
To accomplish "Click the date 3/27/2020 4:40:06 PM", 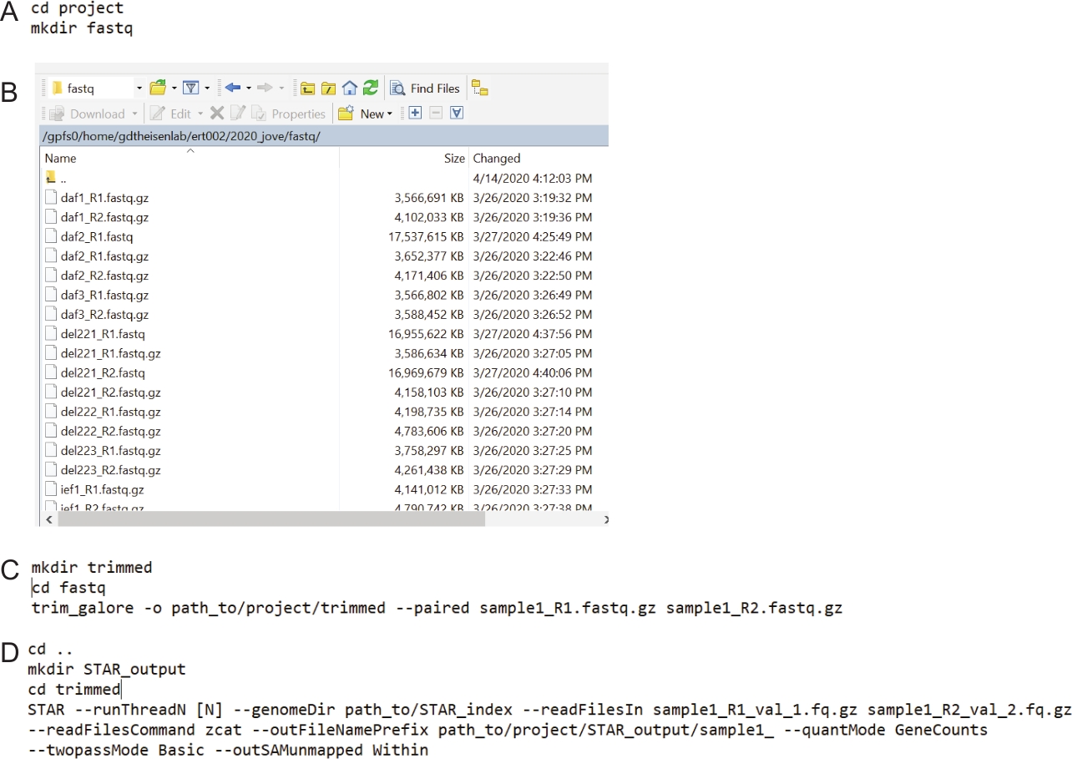I will click(533, 373).
